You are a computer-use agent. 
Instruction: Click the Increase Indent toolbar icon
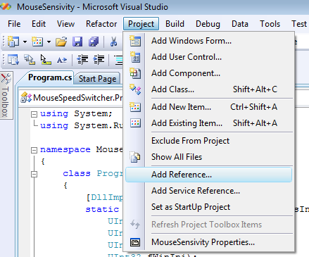(99, 60)
